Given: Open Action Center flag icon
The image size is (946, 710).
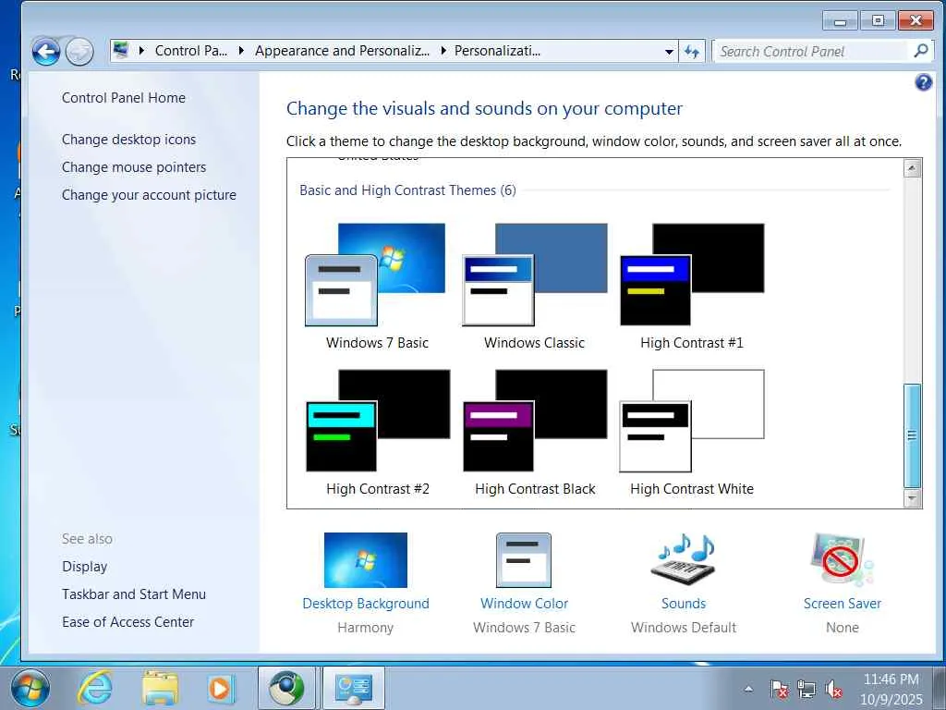Looking at the screenshot, I should coord(779,689).
